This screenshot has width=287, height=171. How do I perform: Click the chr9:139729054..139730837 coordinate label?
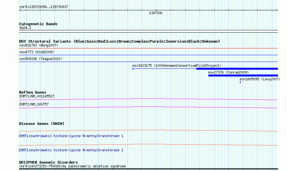click(44, 7)
